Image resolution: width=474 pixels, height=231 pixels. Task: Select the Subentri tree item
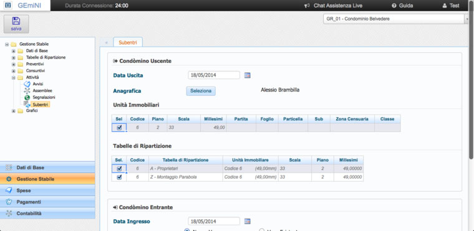coord(41,105)
